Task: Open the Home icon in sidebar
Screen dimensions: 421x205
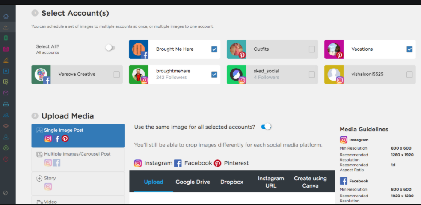Action: (x=6, y=16)
